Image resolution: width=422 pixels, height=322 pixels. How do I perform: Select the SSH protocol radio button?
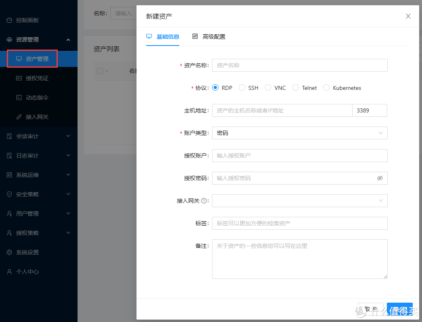coord(241,88)
